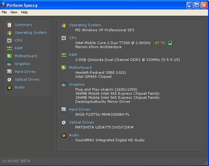Click the Graphics monitor icon in sidebar
This screenshot has width=209, height=166.
[x=9, y=64]
